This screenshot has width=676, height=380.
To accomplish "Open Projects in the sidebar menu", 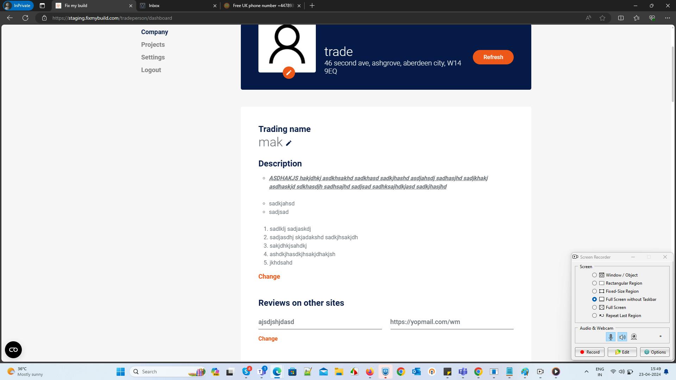I will (153, 45).
